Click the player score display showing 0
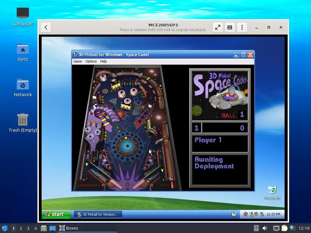The height and width of the screenshot is (233, 311). point(225,128)
